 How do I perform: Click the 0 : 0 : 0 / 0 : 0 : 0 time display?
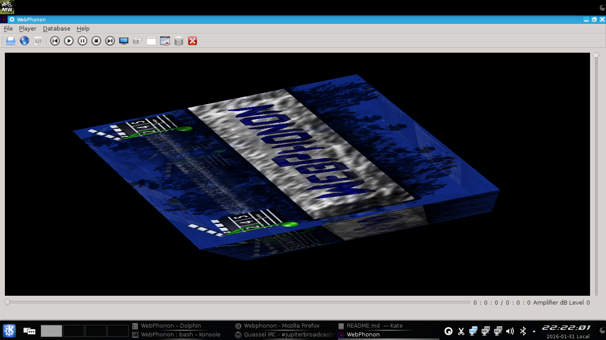(x=502, y=303)
